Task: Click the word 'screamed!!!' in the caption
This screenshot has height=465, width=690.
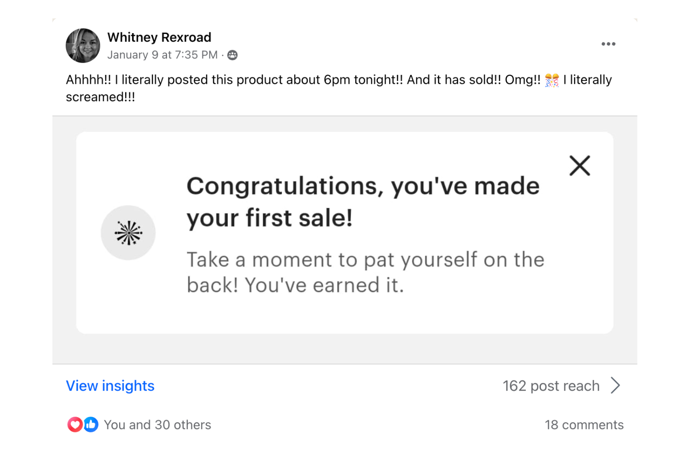Action: 100,98
